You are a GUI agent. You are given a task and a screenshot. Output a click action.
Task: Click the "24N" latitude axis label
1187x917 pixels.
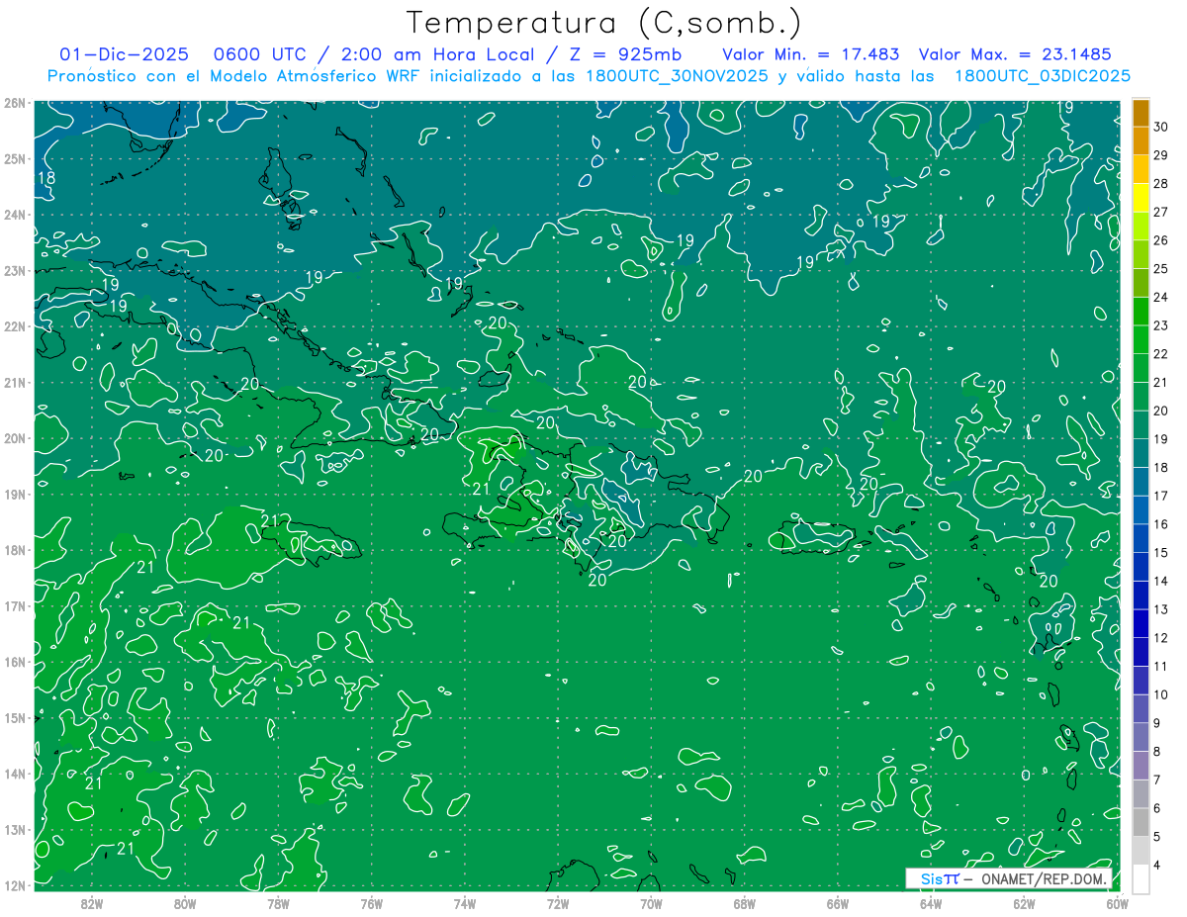coord(14,214)
